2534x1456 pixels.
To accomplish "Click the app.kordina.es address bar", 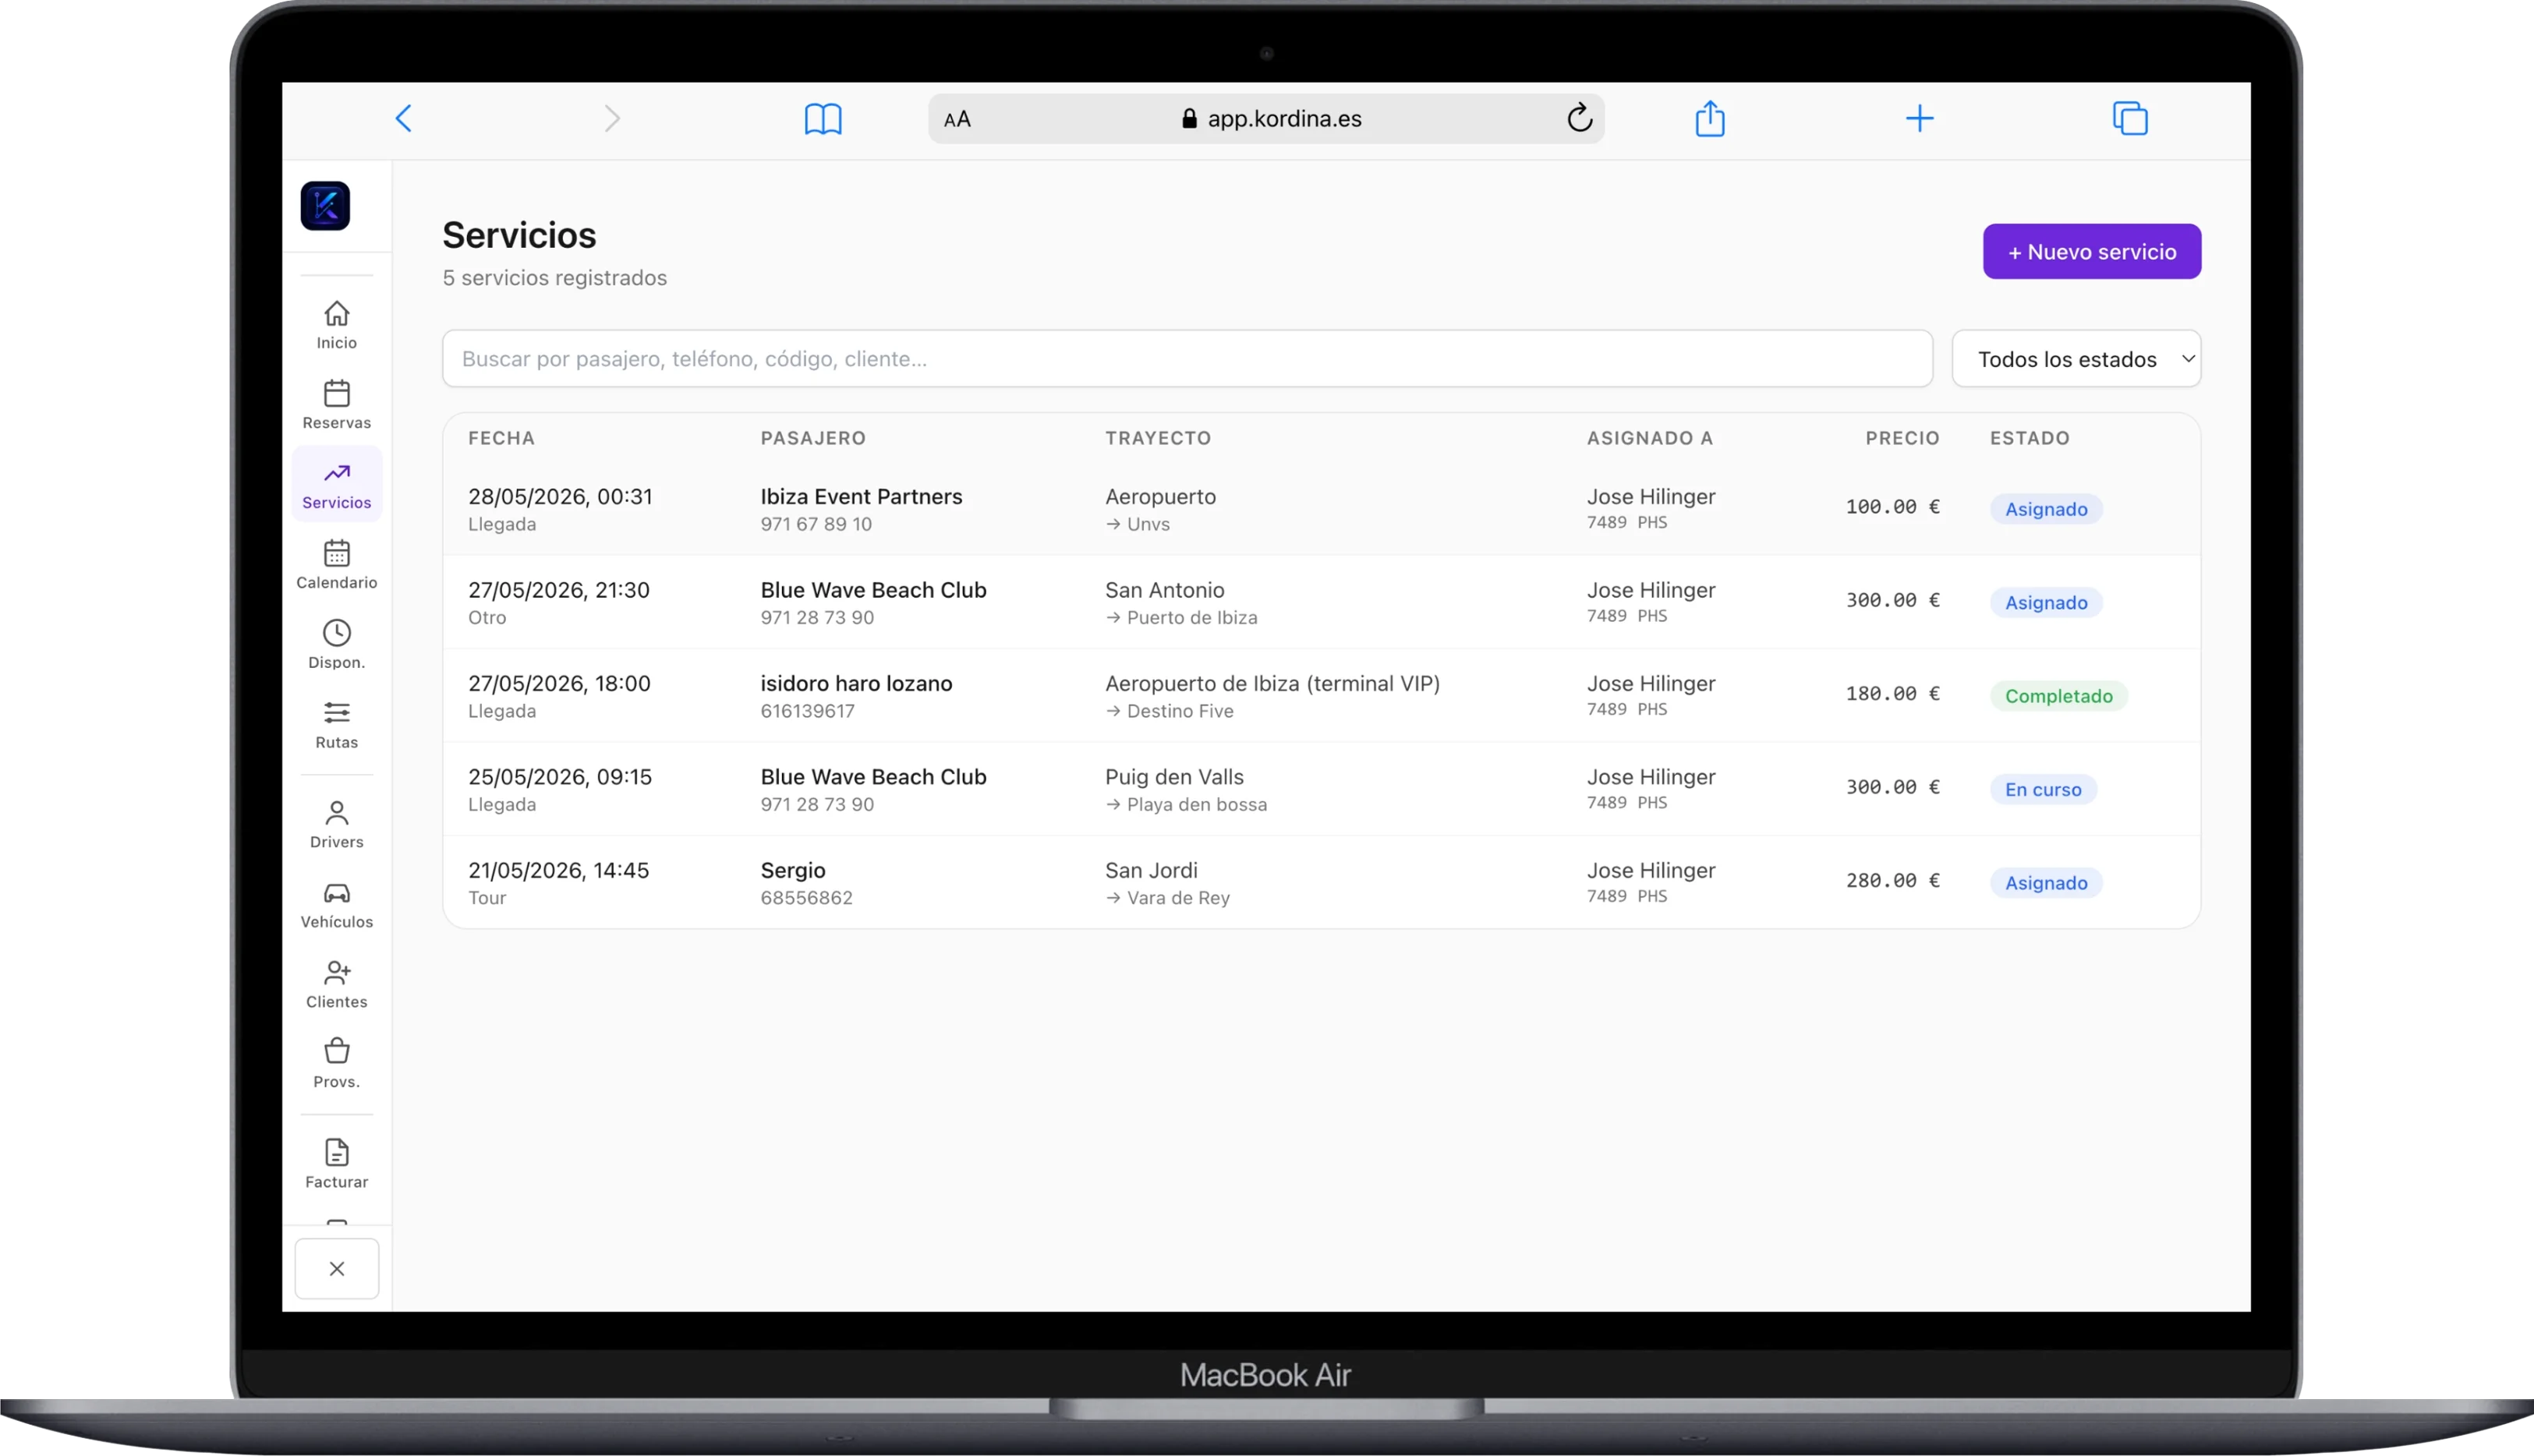I will 1266,119.
